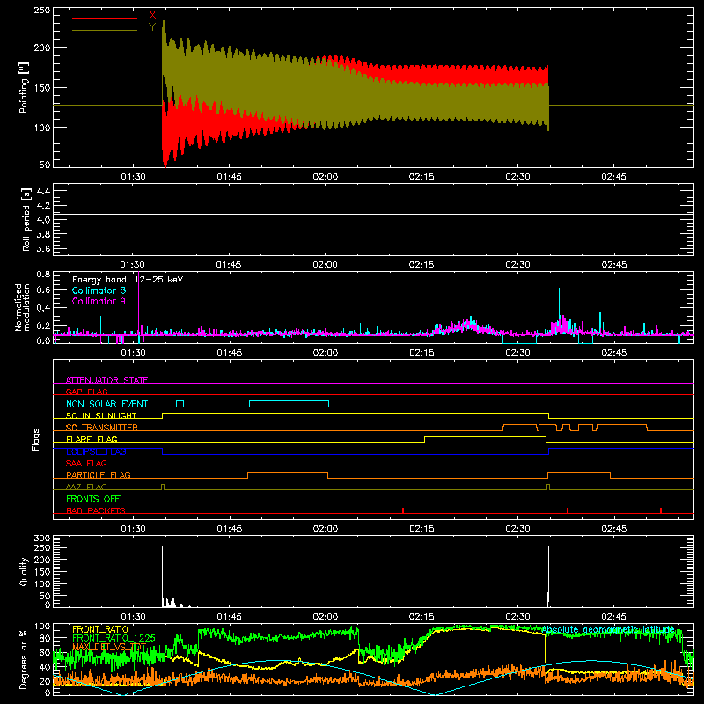704x704 pixels.
Task: Click 'Energy band: 12-25 keV' text
Action: pos(128,280)
